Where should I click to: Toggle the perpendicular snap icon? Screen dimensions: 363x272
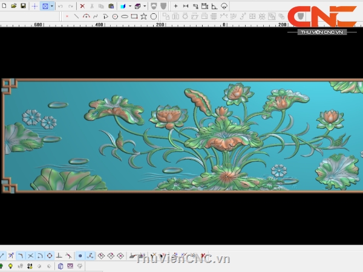click(59, 256)
